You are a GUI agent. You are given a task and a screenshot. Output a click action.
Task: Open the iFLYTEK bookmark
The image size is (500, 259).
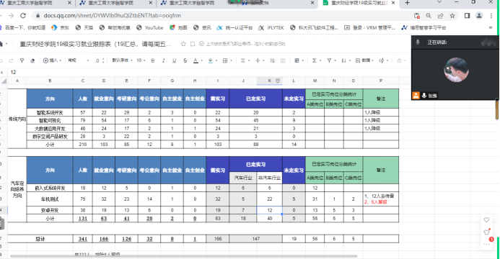[x=271, y=27]
